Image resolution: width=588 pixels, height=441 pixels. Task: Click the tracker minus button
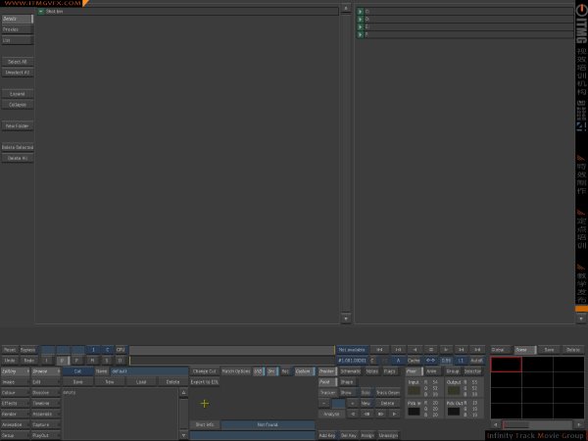point(324,404)
